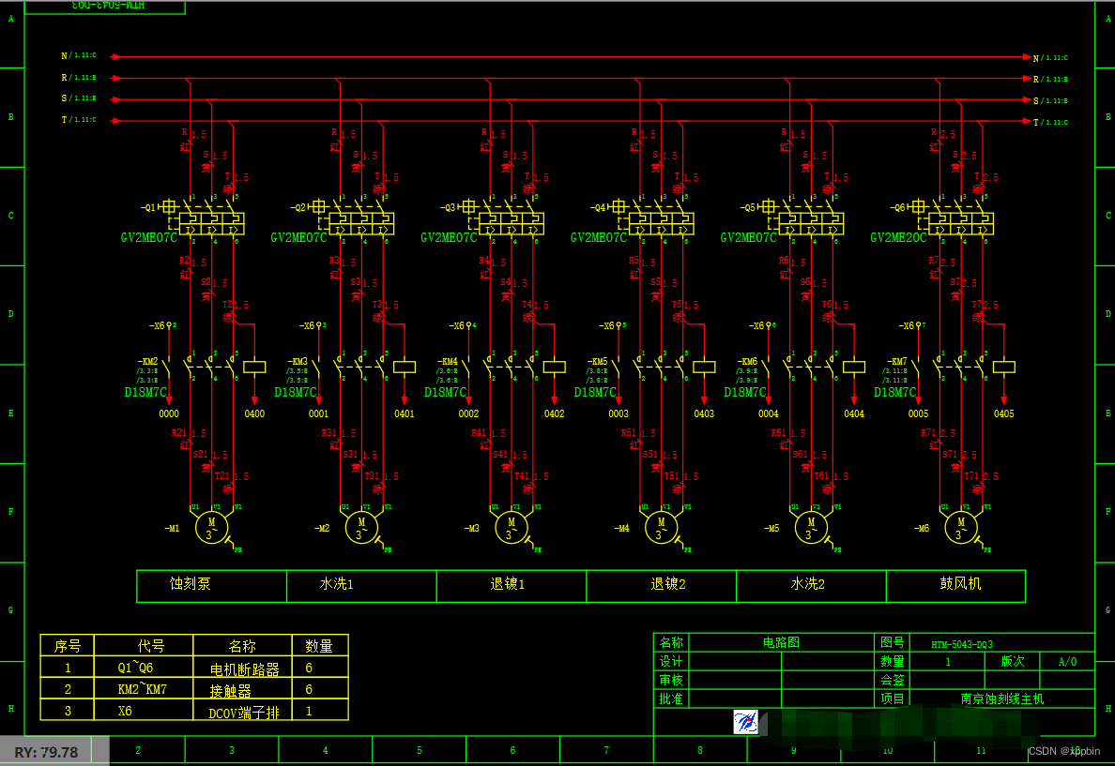
Task: Click column marker 5 on bottom border
Action: coord(419,750)
